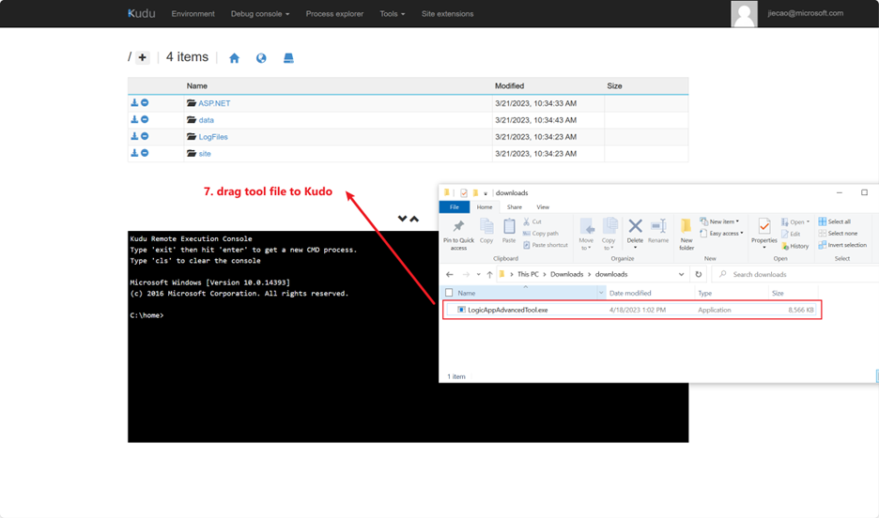Click Edit in the ribbon
Image resolution: width=879 pixels, height=518 pixels.
(x=791, y=234)
